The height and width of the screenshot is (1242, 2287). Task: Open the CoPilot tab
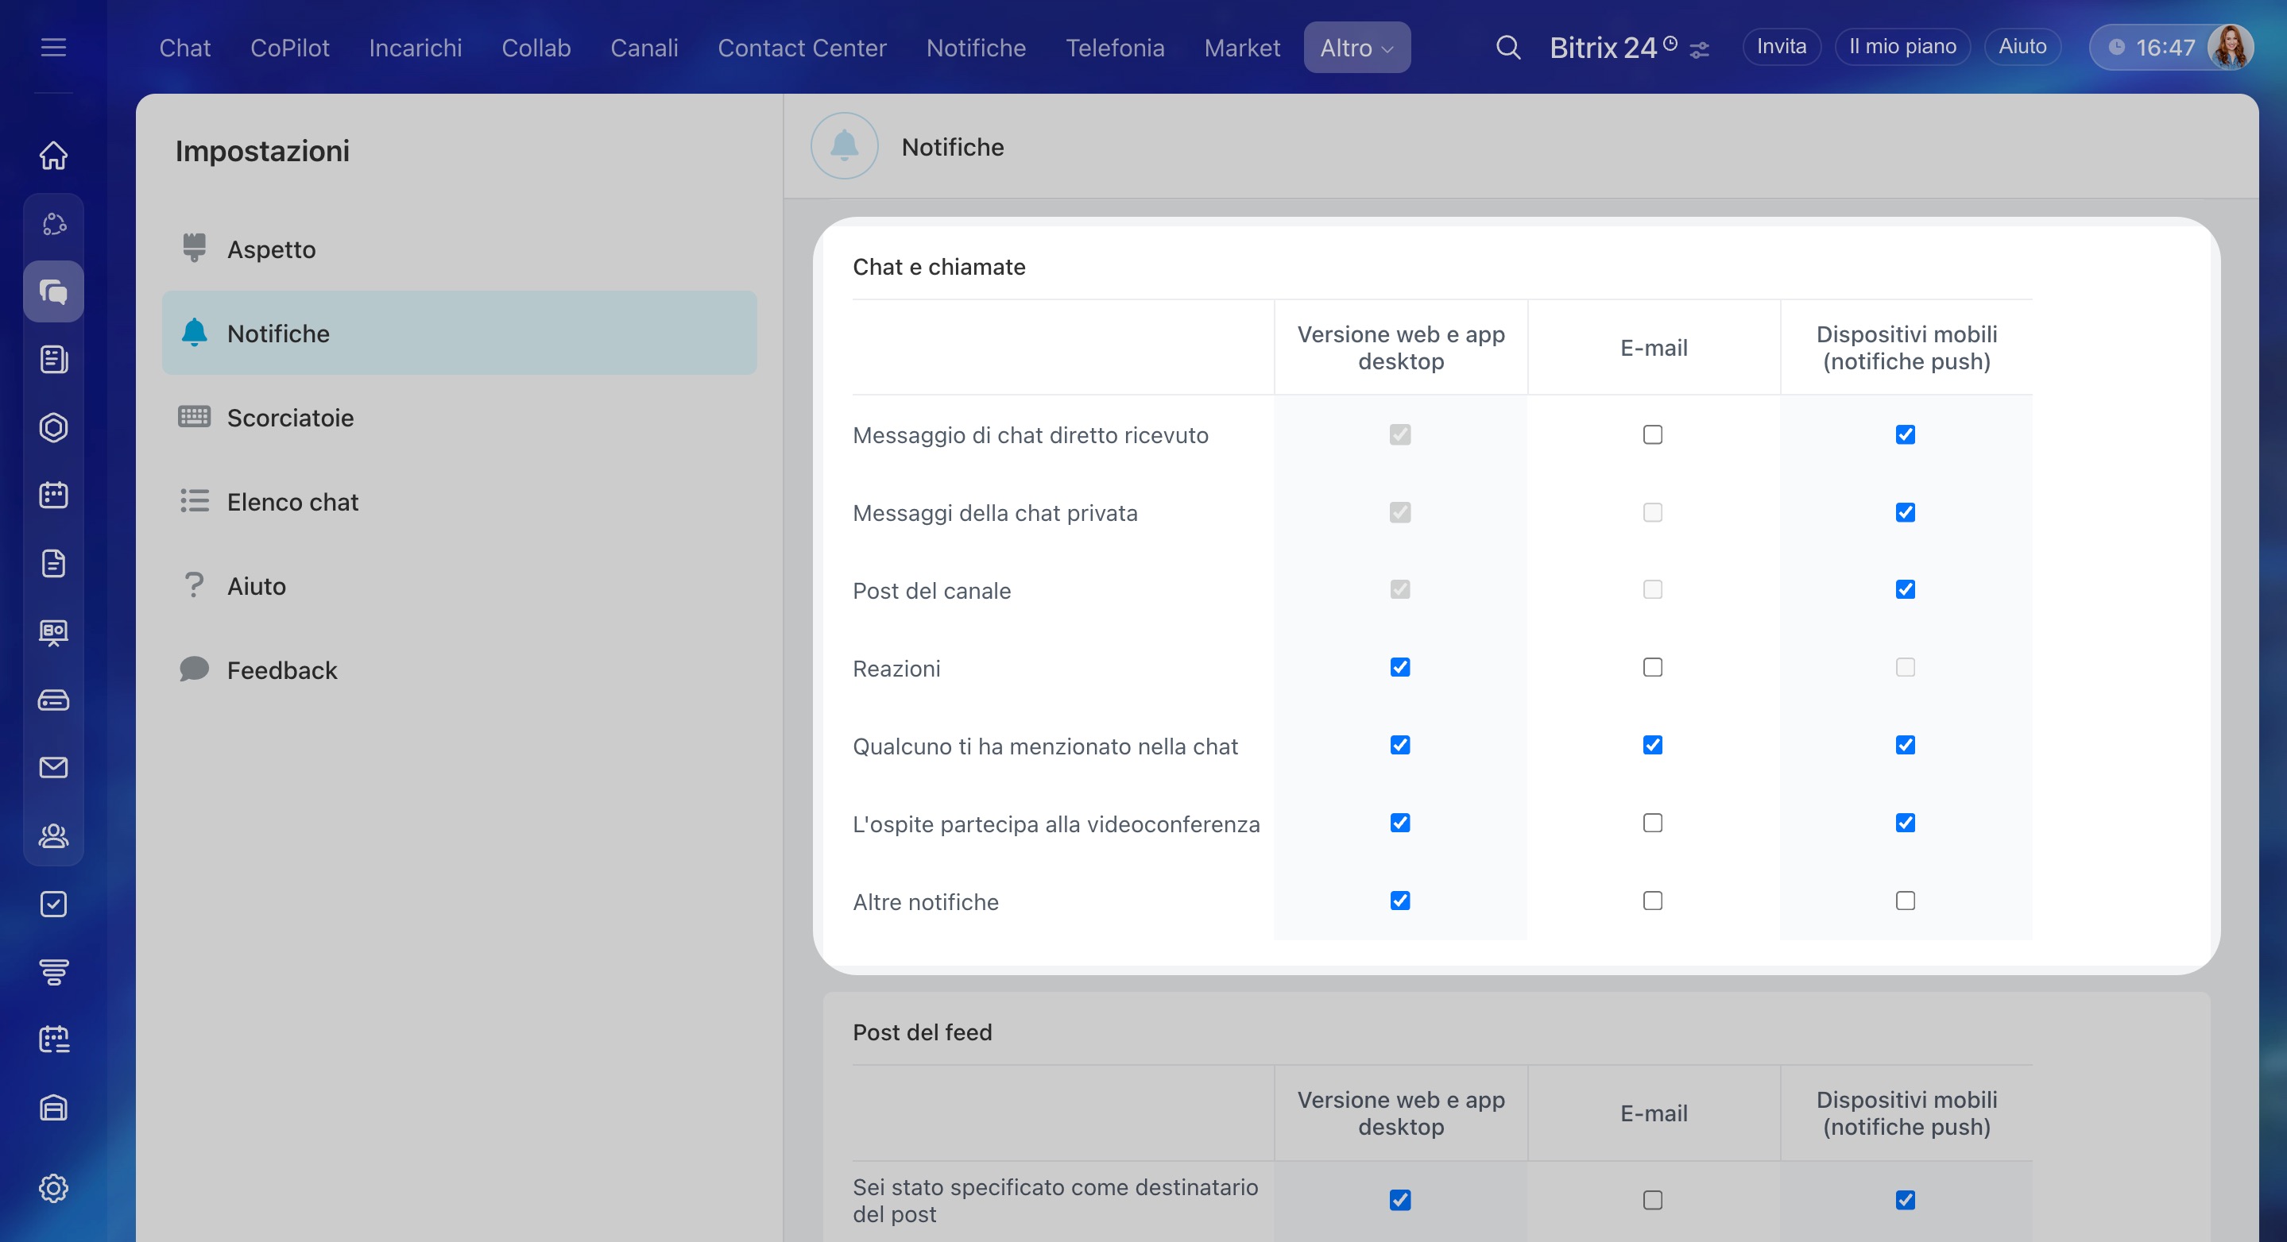click(289, 47)
